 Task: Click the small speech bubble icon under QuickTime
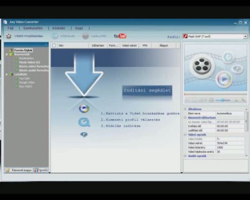[x=84, y=135]
